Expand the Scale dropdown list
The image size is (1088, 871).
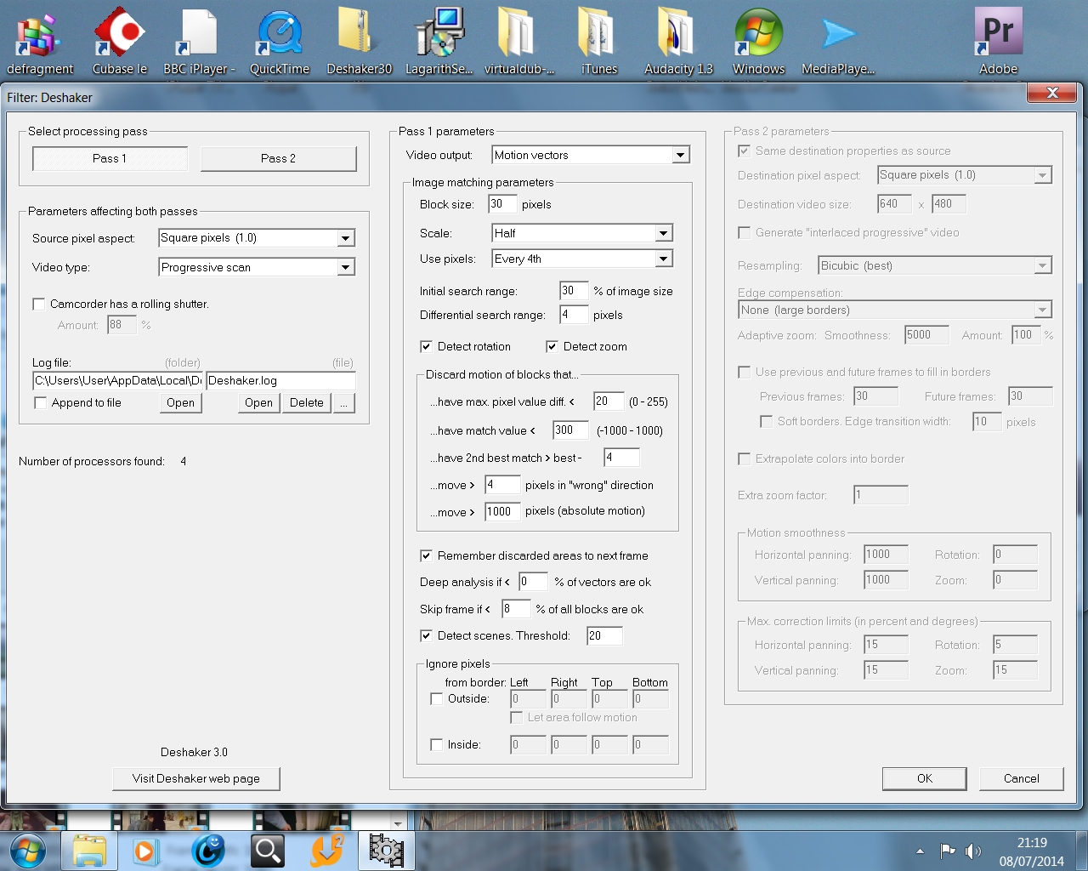pos(663,233)
